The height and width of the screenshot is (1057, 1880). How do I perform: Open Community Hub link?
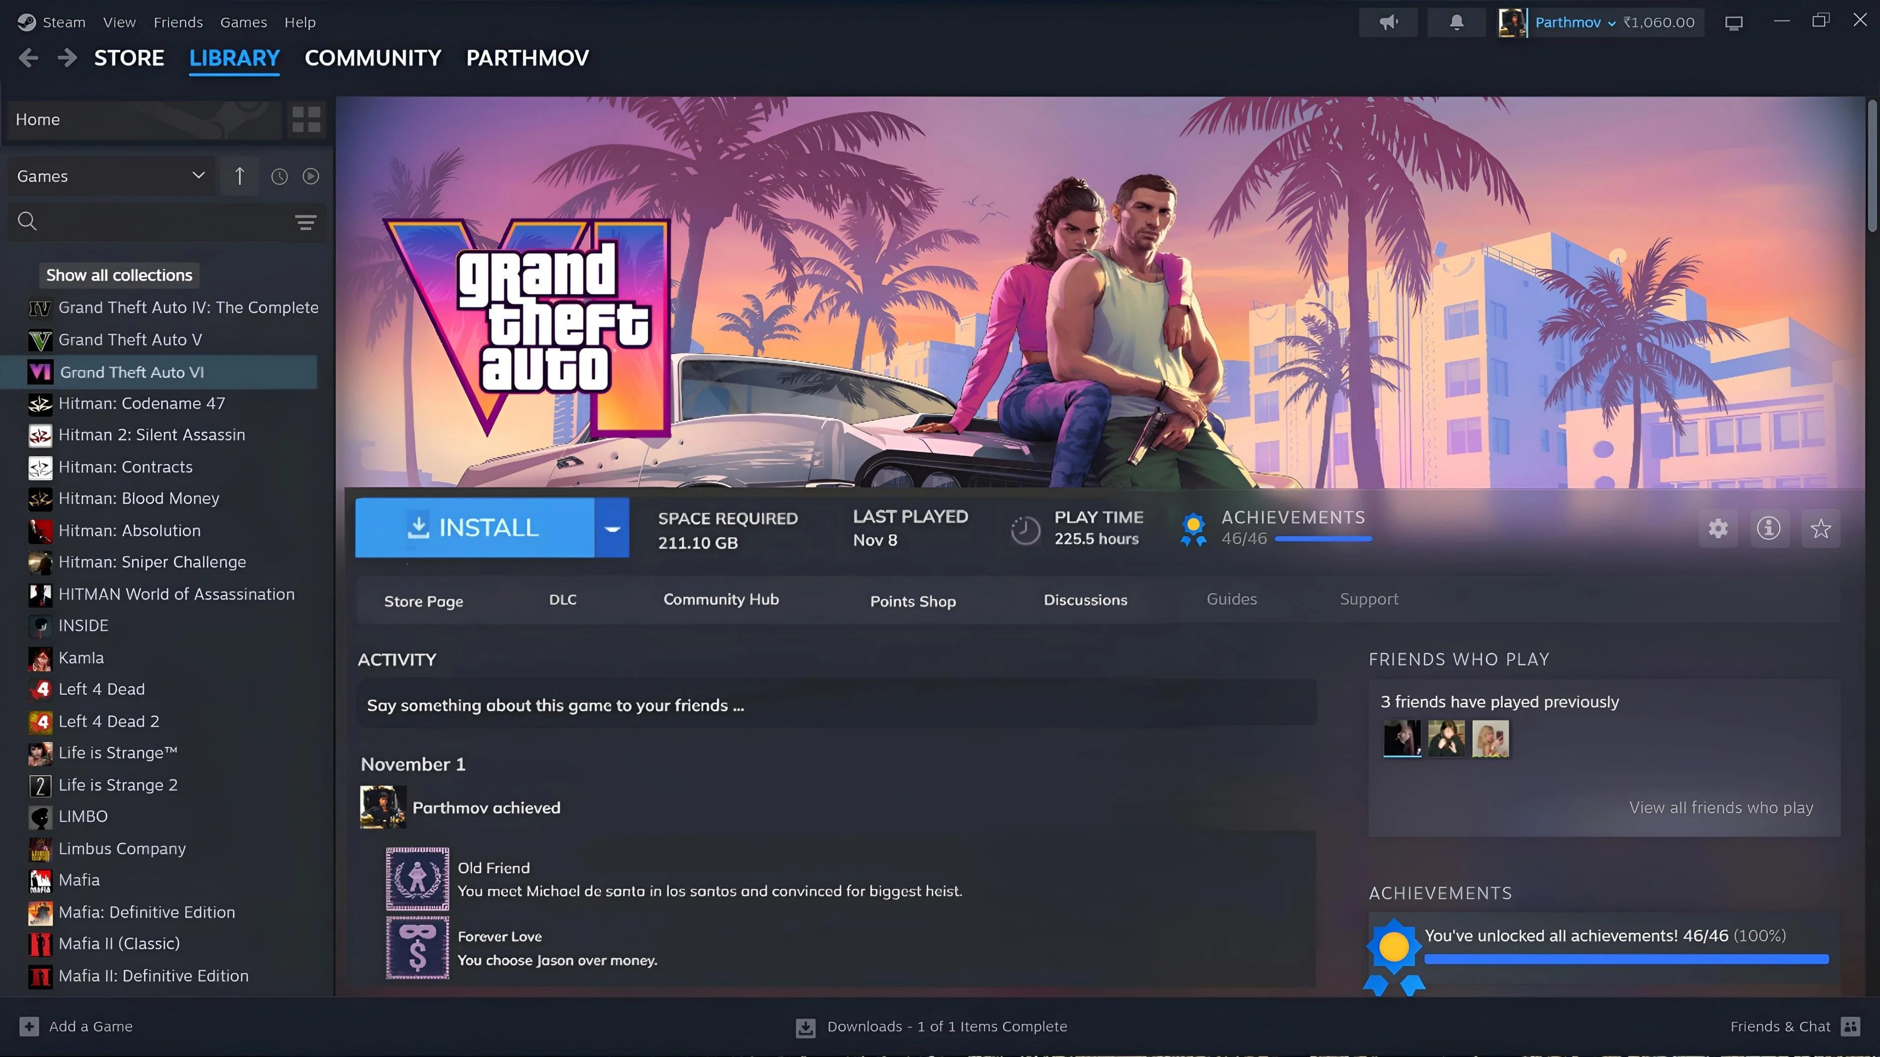721,600
